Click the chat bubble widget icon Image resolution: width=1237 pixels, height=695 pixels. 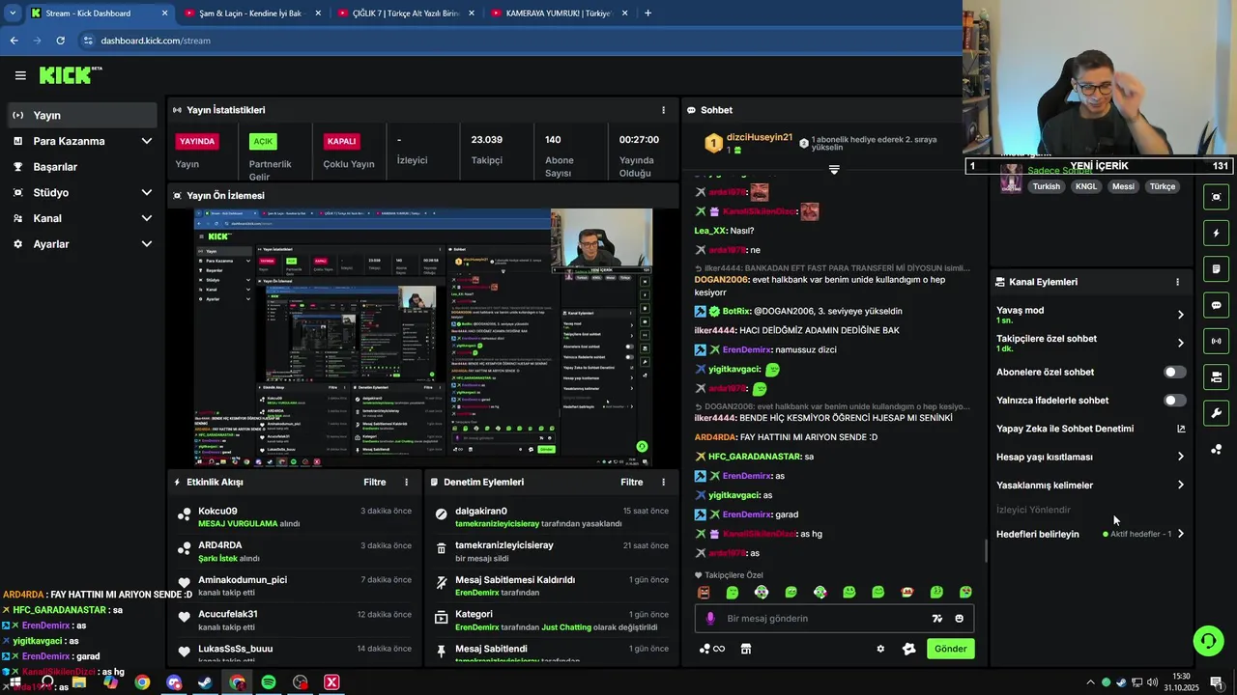(x=1216, y=305)
